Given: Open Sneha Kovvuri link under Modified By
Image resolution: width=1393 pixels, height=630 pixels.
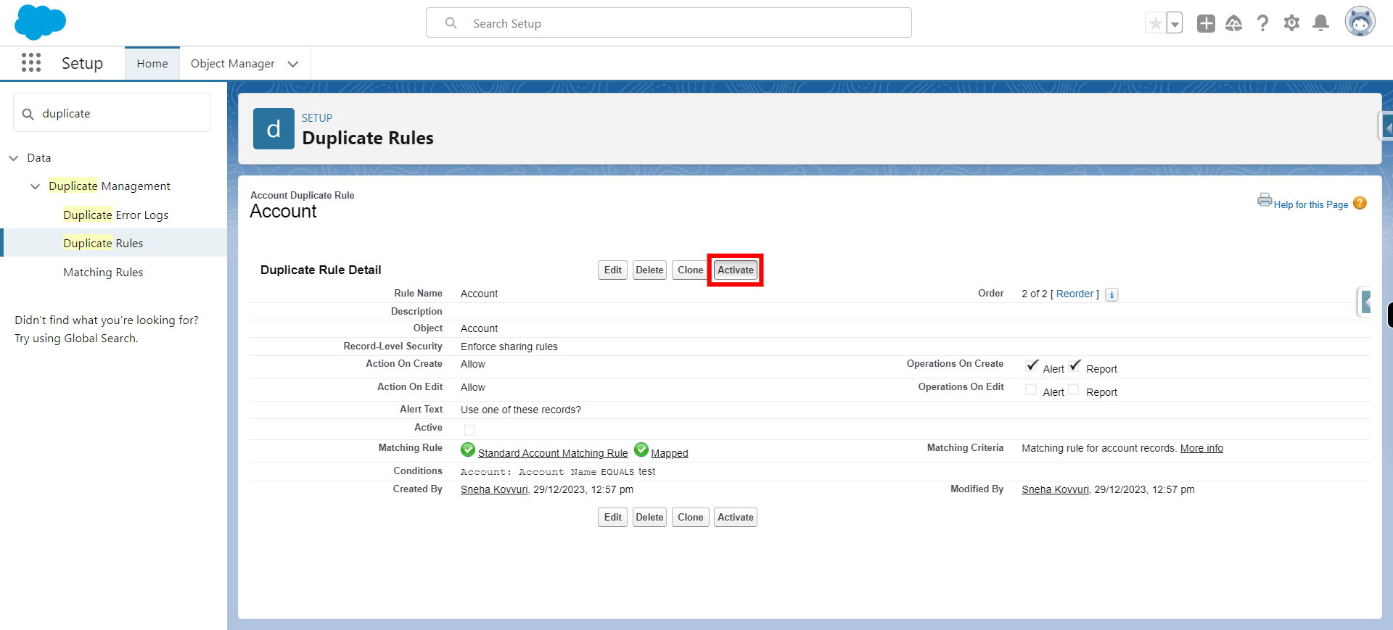Looking at the screenshot, I should click(1056, 489).
